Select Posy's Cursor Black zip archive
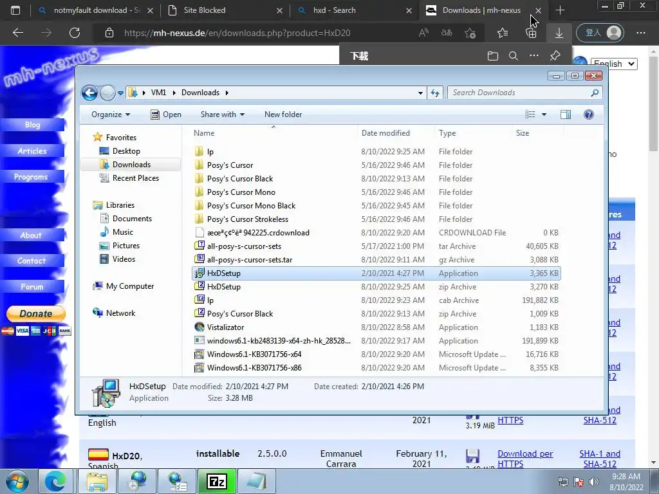Screen dimensions: 659x494 pyautogui.click(x=240, y=313)
